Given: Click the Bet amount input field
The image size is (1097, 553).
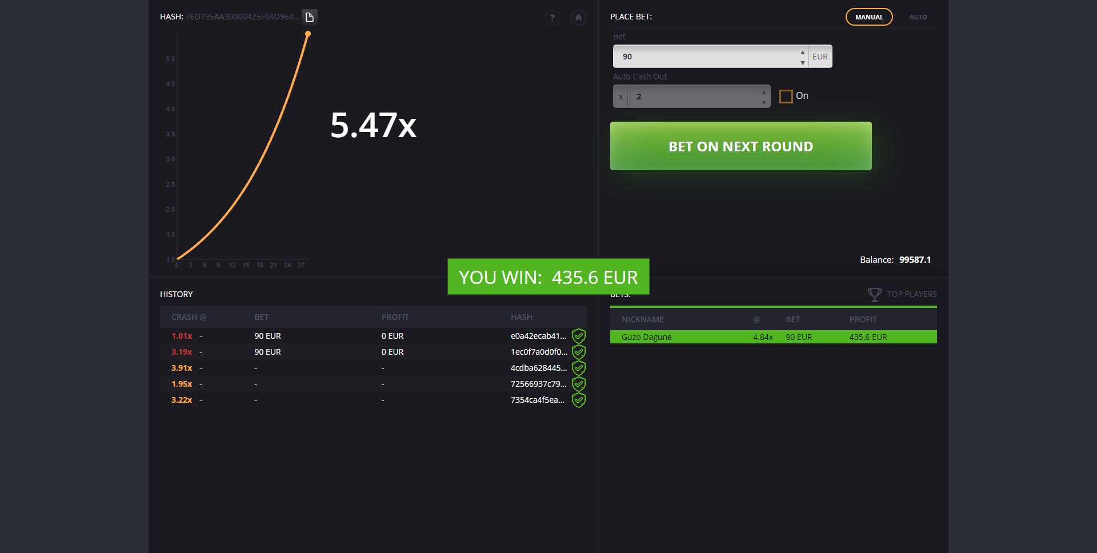Looking at the screenshot, I should (708, 57).
